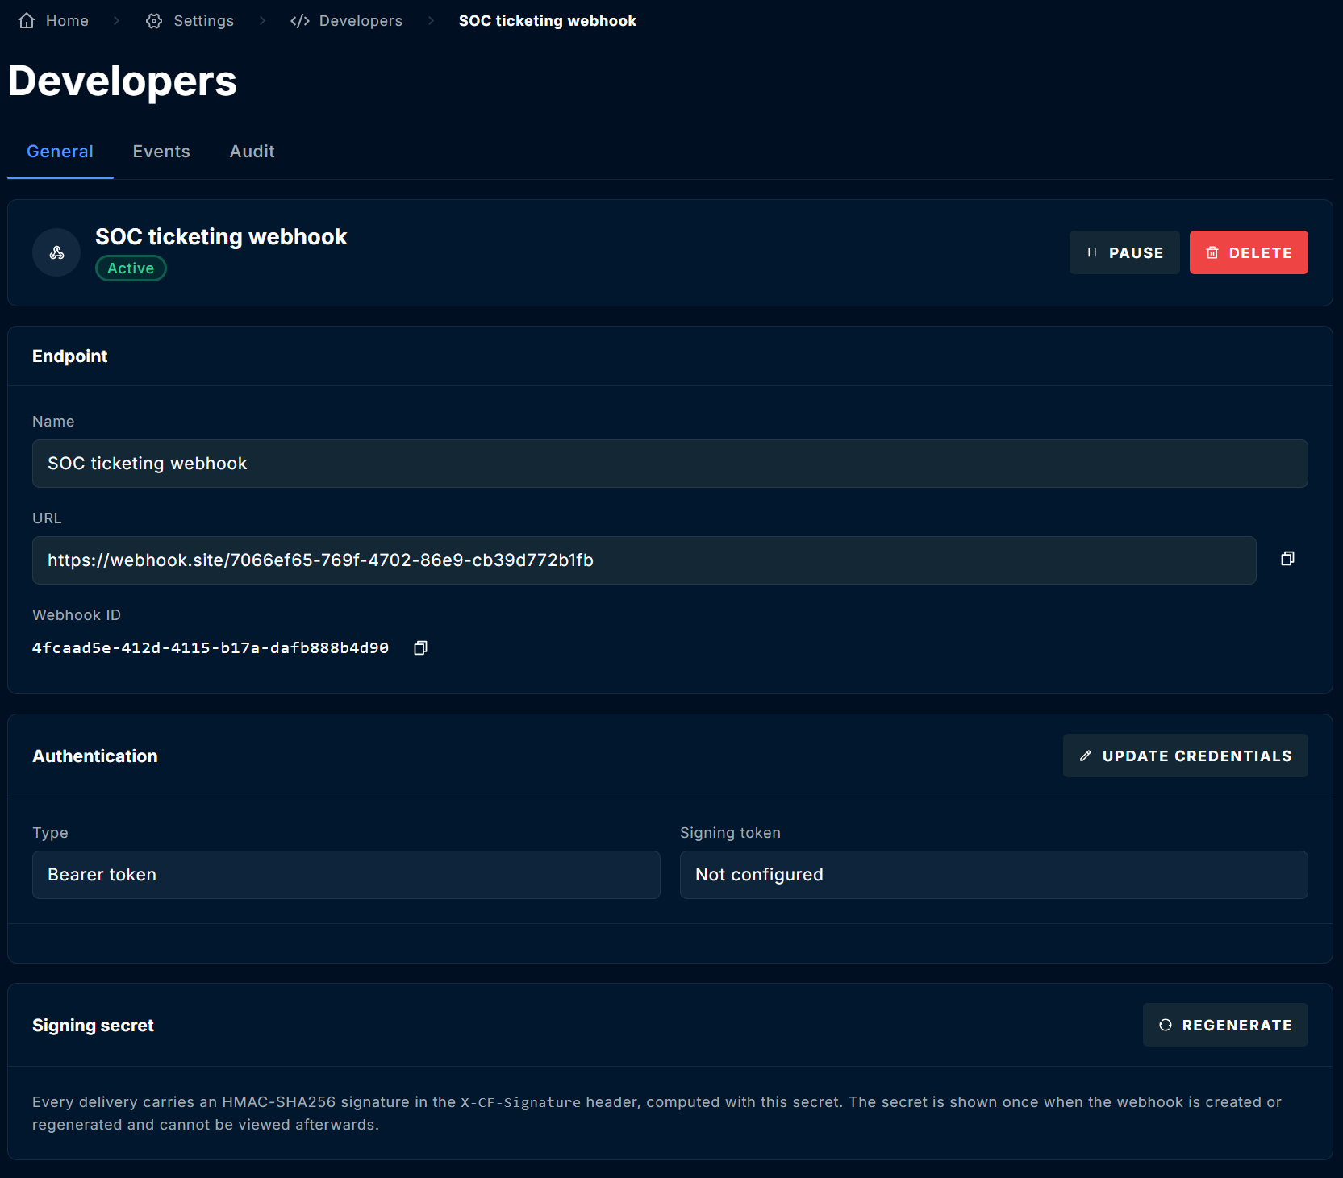The width and height of the screenshot is (1343, 1178).
Task: Delete the webhook with red button
Action: 1249,252
